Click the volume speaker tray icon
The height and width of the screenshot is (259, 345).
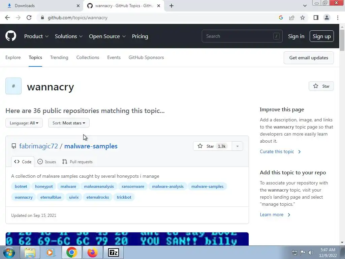[311, 253]
